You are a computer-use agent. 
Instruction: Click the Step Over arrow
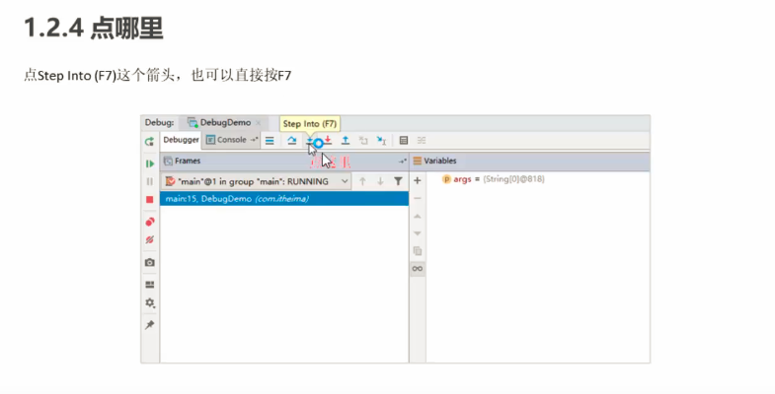tap(291, 141)
